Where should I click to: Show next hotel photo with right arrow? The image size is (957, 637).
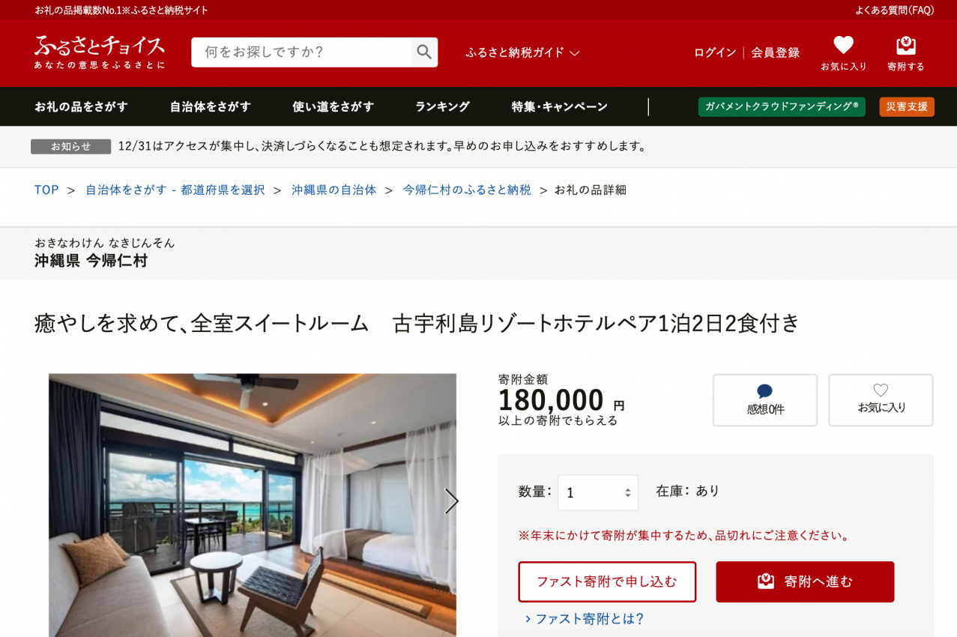click(x=451, y=501)
